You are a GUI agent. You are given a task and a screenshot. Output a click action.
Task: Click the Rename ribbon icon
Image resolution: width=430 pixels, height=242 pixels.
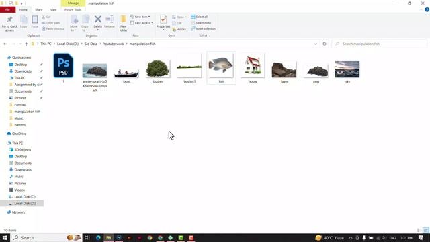tap(110, 22)
